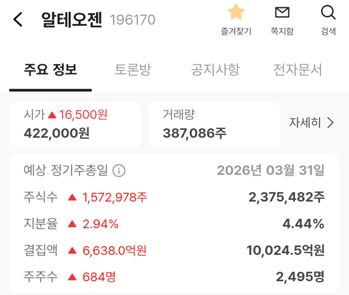349x295 pixels.
Task: Switch to the 토론방 tab
Action: click(x=133, y=70)
